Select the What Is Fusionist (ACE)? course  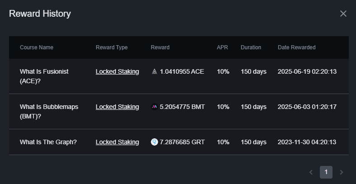click(x=44, y=76)
